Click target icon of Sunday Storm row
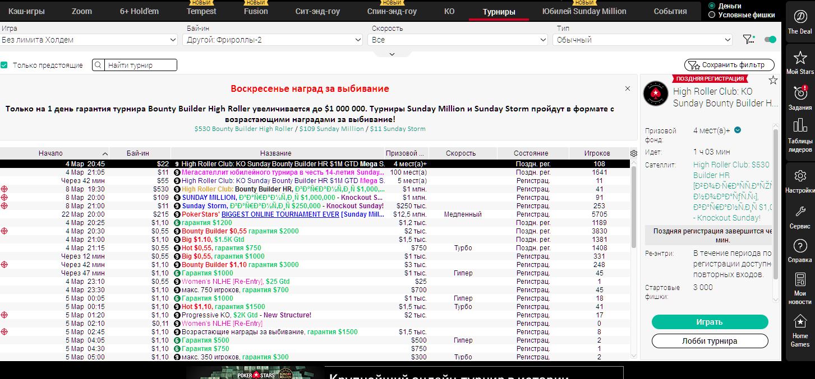815x379 pixels. pyautogui.click(x=4, y=206)
